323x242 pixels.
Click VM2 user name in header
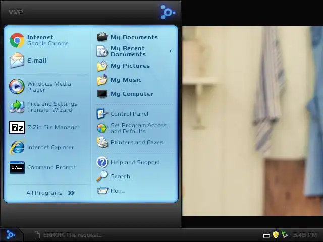[x=16, y=12]
